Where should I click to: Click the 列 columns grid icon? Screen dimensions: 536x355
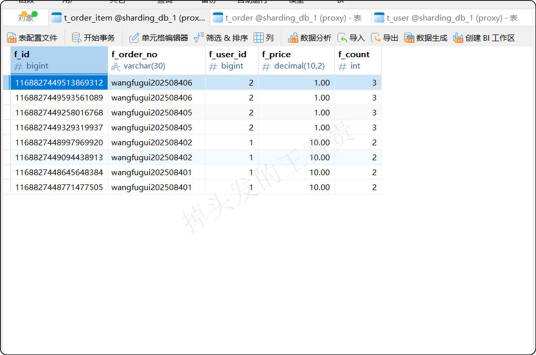[x=258, y=38]
